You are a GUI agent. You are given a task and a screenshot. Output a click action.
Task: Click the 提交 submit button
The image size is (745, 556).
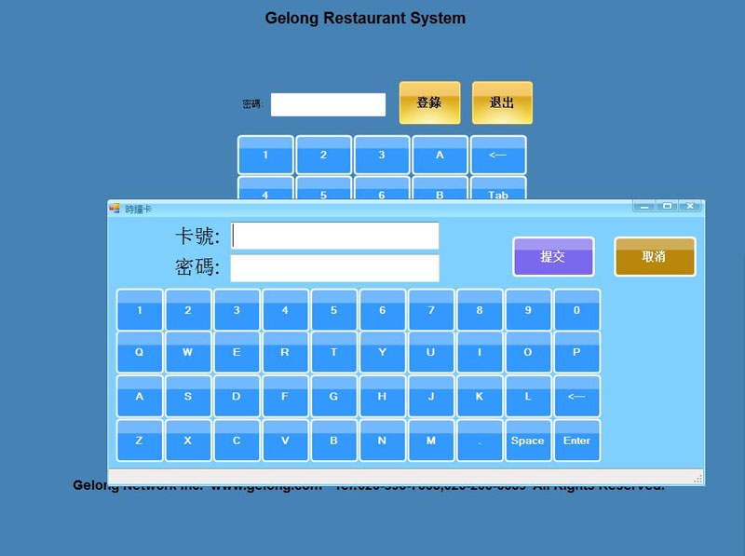[x=553, y=257]
